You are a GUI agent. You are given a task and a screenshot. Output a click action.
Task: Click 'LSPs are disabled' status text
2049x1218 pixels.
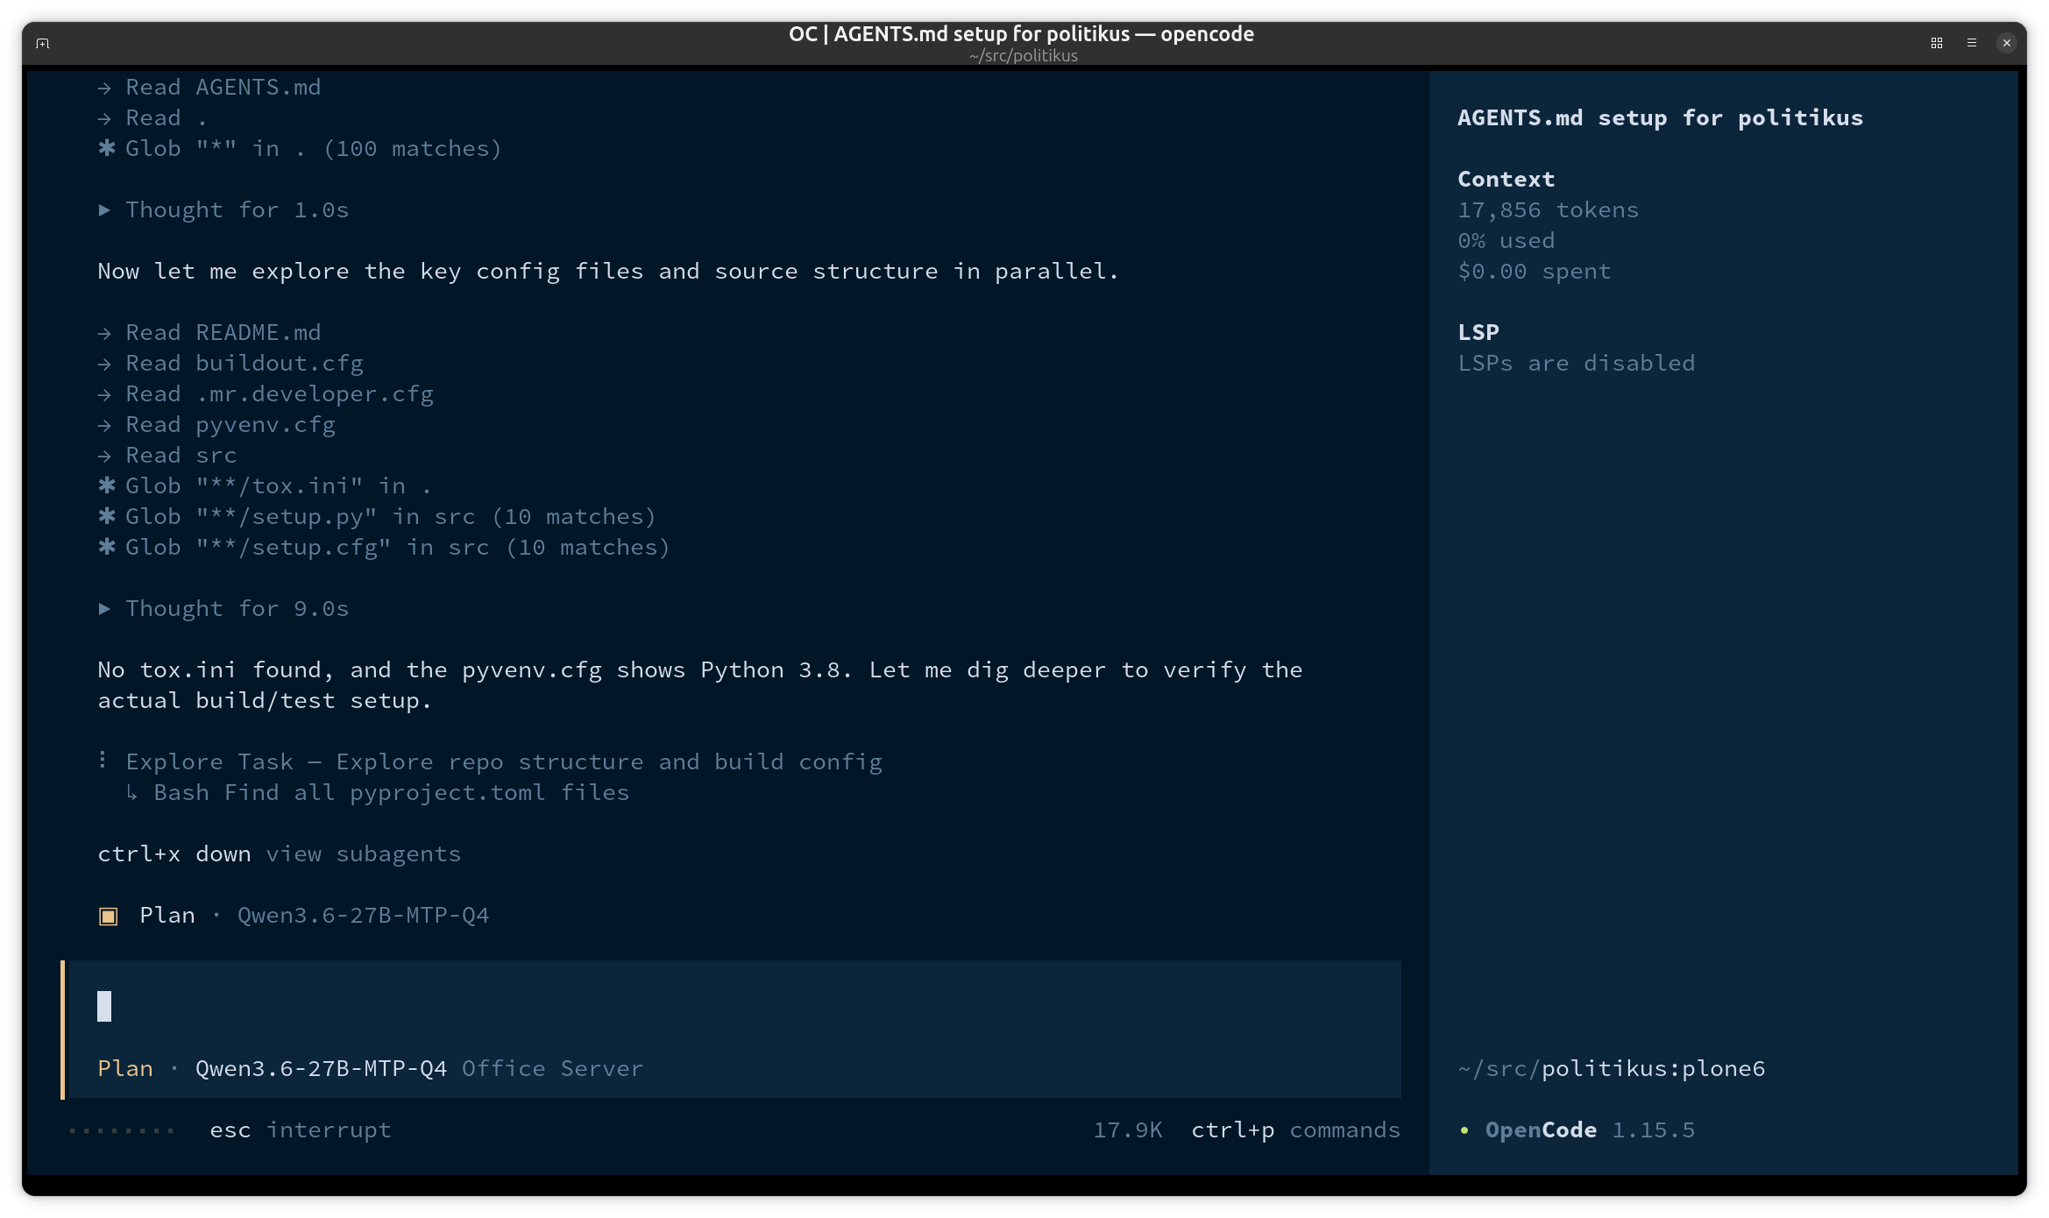click(x=1576, y=364)
